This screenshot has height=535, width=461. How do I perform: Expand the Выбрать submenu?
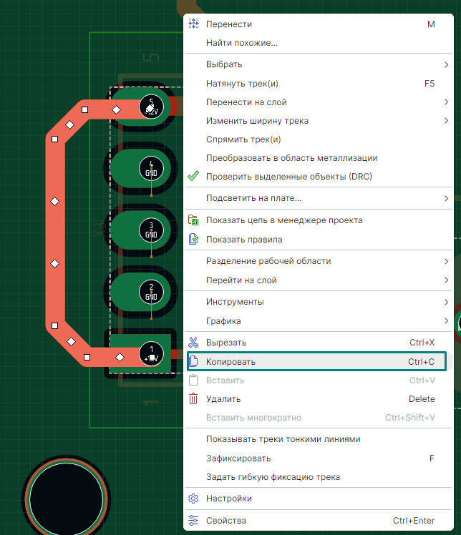point(446,64)
